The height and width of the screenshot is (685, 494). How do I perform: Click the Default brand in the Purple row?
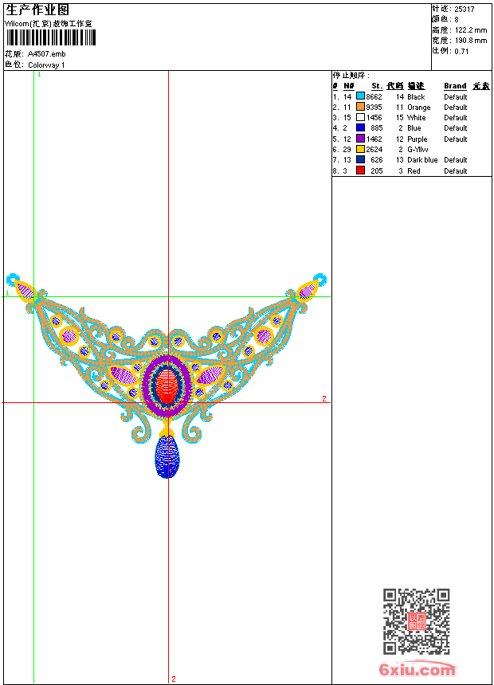point(455,139)
